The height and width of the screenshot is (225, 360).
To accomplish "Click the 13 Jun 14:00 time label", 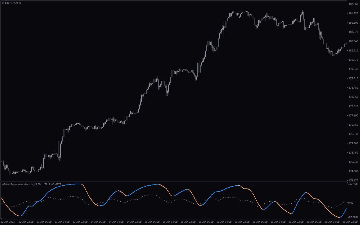I will coord(62,222).
